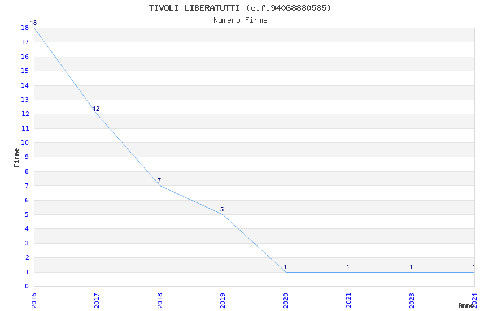Select the year 2016 on the x-axis
The image size is (480, 311).
[x=34, y=300]
